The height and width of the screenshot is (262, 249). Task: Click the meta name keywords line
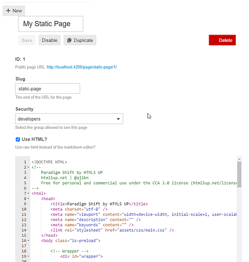[92, 225]
